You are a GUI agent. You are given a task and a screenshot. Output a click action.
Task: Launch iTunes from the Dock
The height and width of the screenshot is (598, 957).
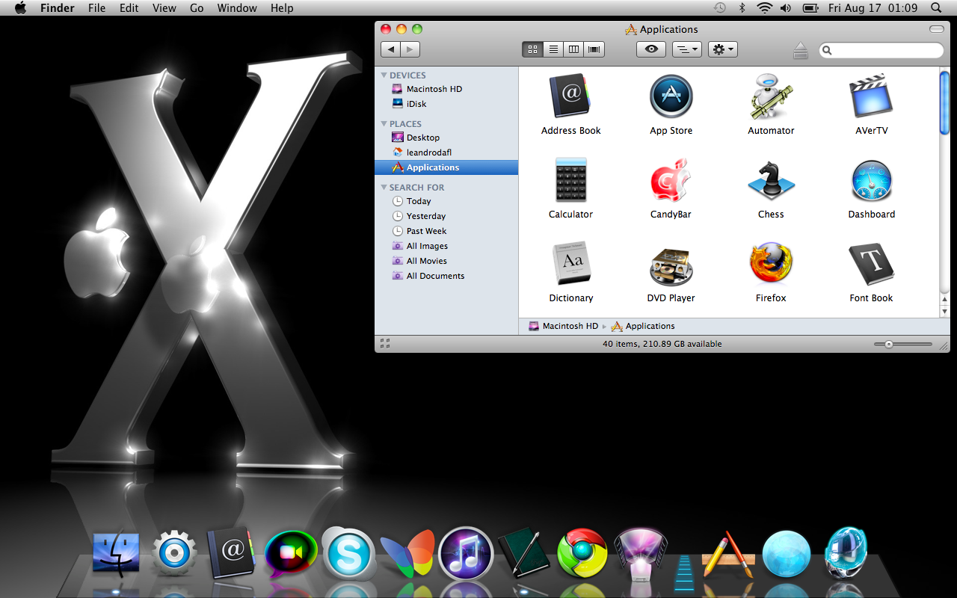tap(465, 554)
